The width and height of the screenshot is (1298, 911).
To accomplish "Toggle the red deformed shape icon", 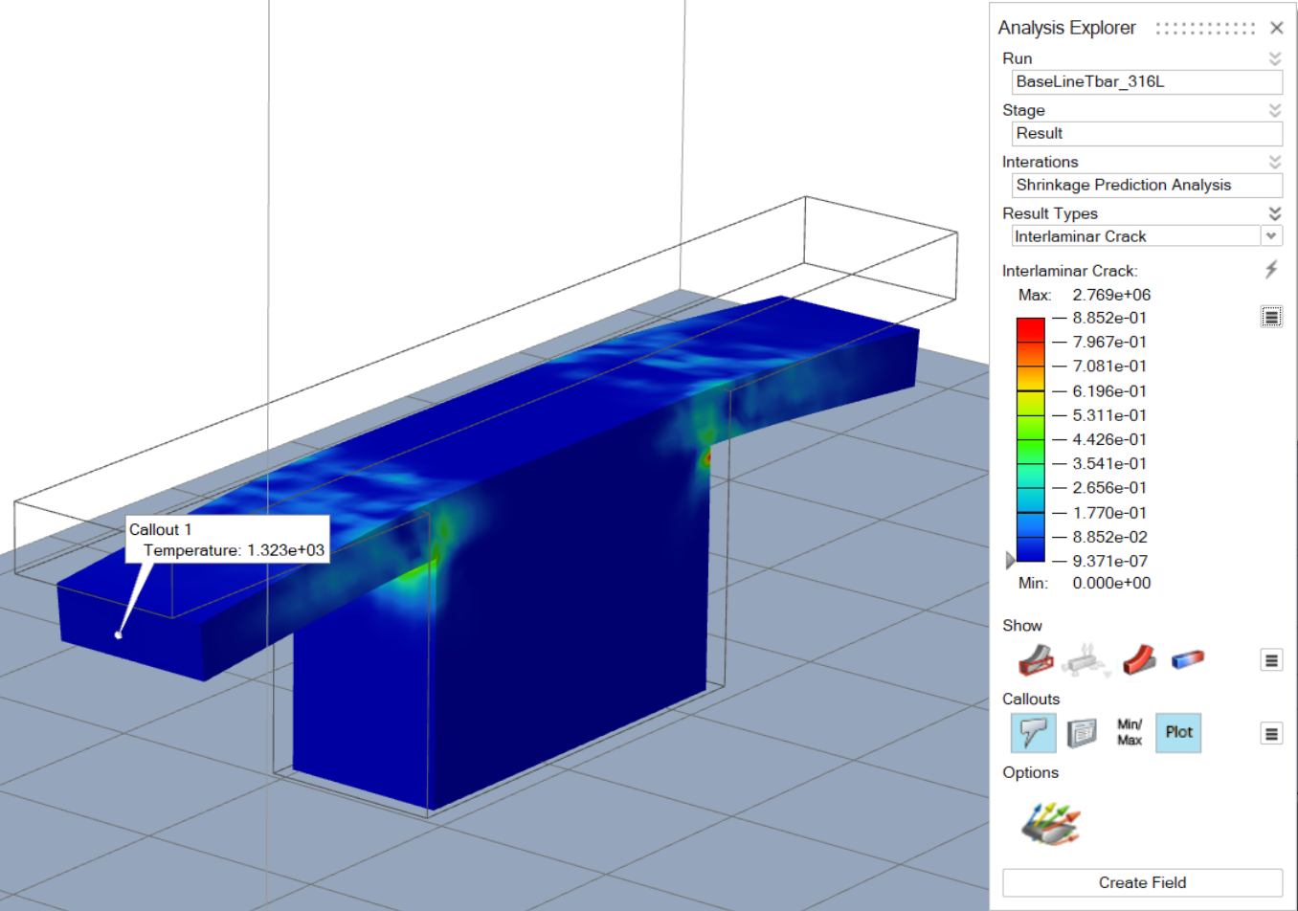I will pos(1137,659).
